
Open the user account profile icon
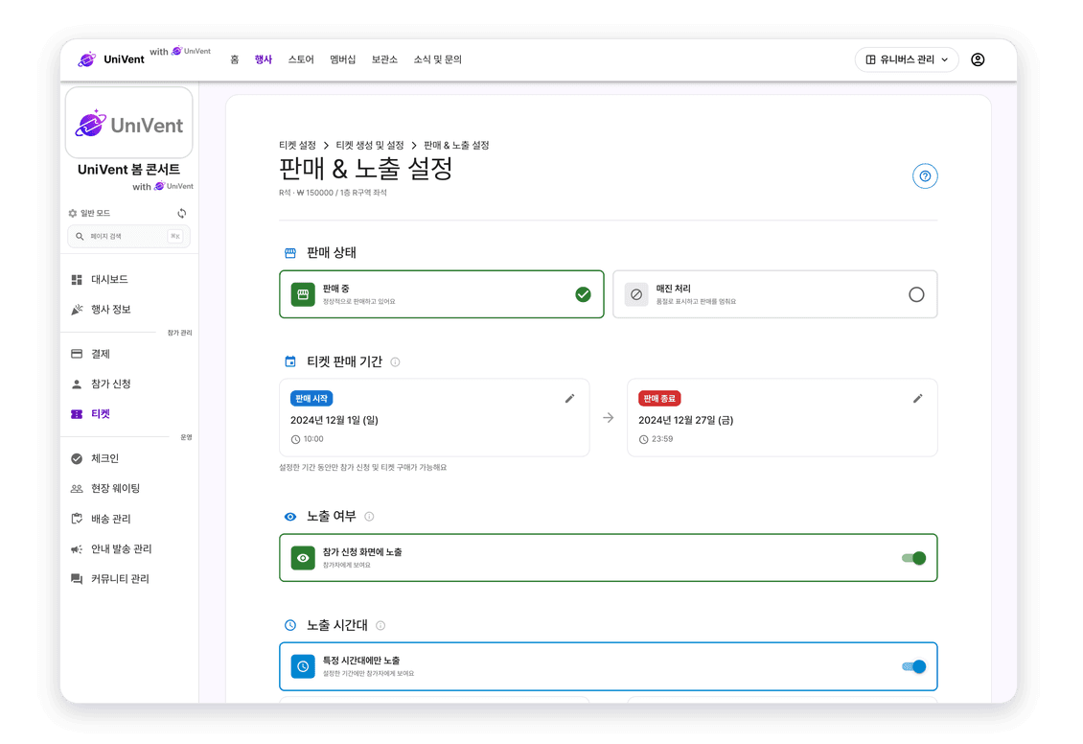[978, 59]
